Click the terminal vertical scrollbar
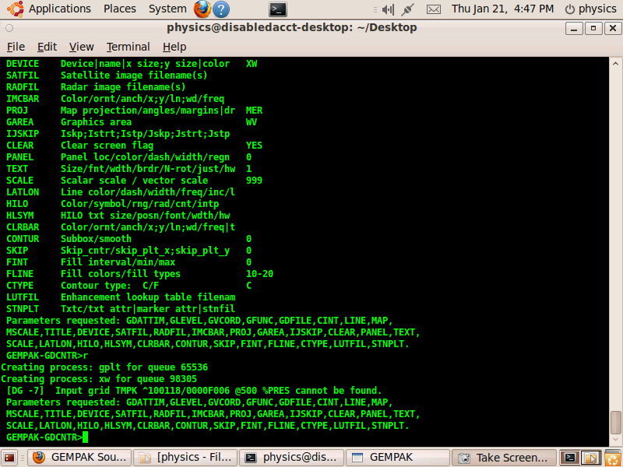 pos(615,233)
